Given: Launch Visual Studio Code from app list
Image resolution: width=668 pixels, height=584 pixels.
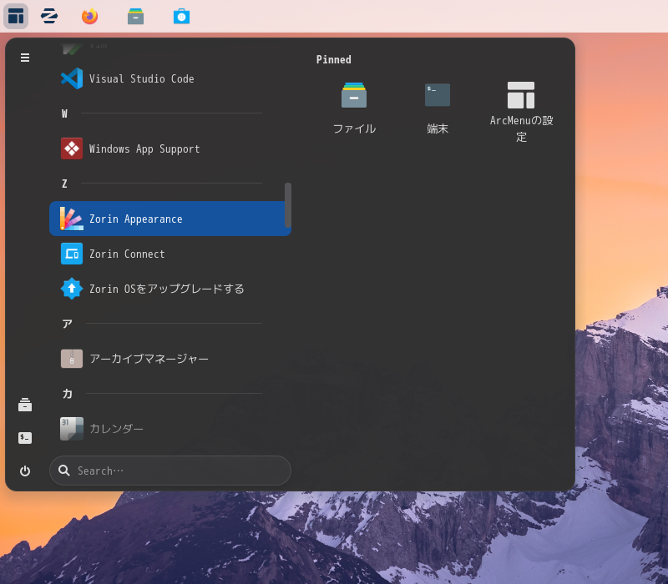Looking at the screenshot, I should [170, 78].
